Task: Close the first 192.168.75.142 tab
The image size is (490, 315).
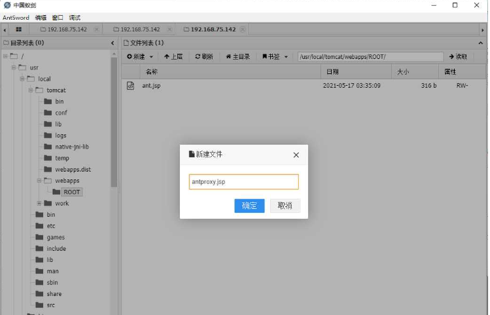Action: (97, 29)
